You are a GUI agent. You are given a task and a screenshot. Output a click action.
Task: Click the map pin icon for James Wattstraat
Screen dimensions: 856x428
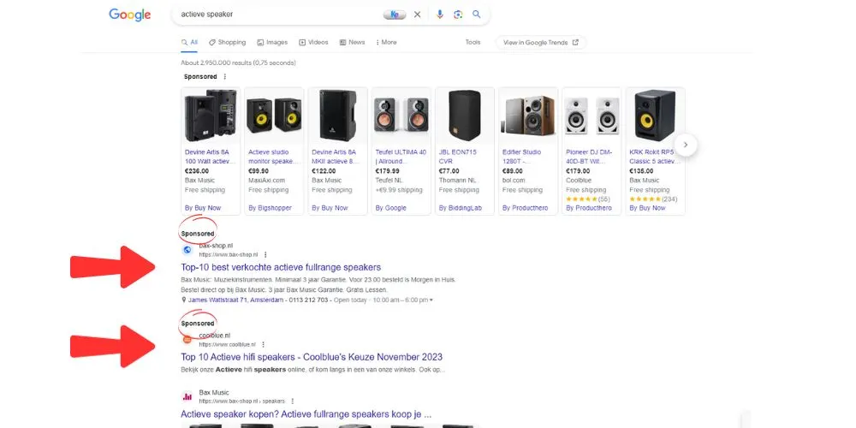pyautogui.click(x=184, y=300)
